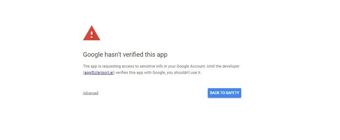Viewport: 340px width, 140px height.
Task: Click the "clarisort.ai" domain in the email link
Action: click(103, 73)
